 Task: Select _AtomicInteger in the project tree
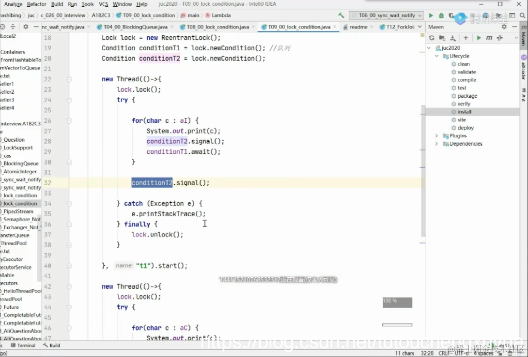click(x=19, y=171)
